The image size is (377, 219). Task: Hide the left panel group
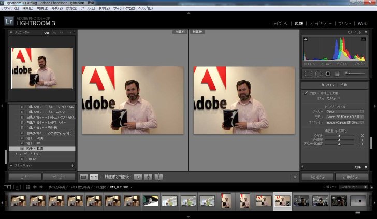coord(2,106)
